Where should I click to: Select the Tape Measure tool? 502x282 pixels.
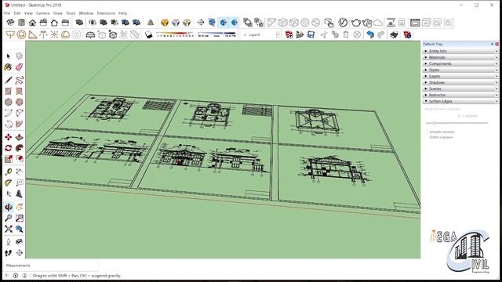click(x=9, y=172)
